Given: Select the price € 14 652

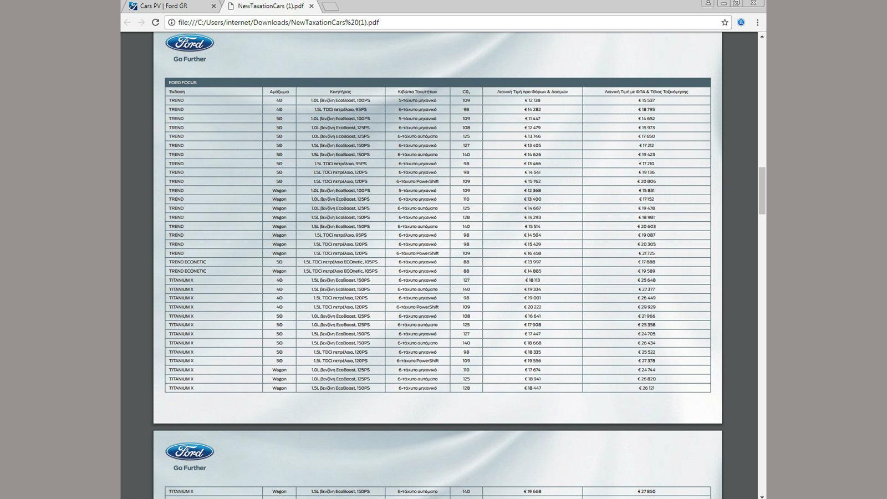Looking at the screenshot, I should [x=646, y=118].
